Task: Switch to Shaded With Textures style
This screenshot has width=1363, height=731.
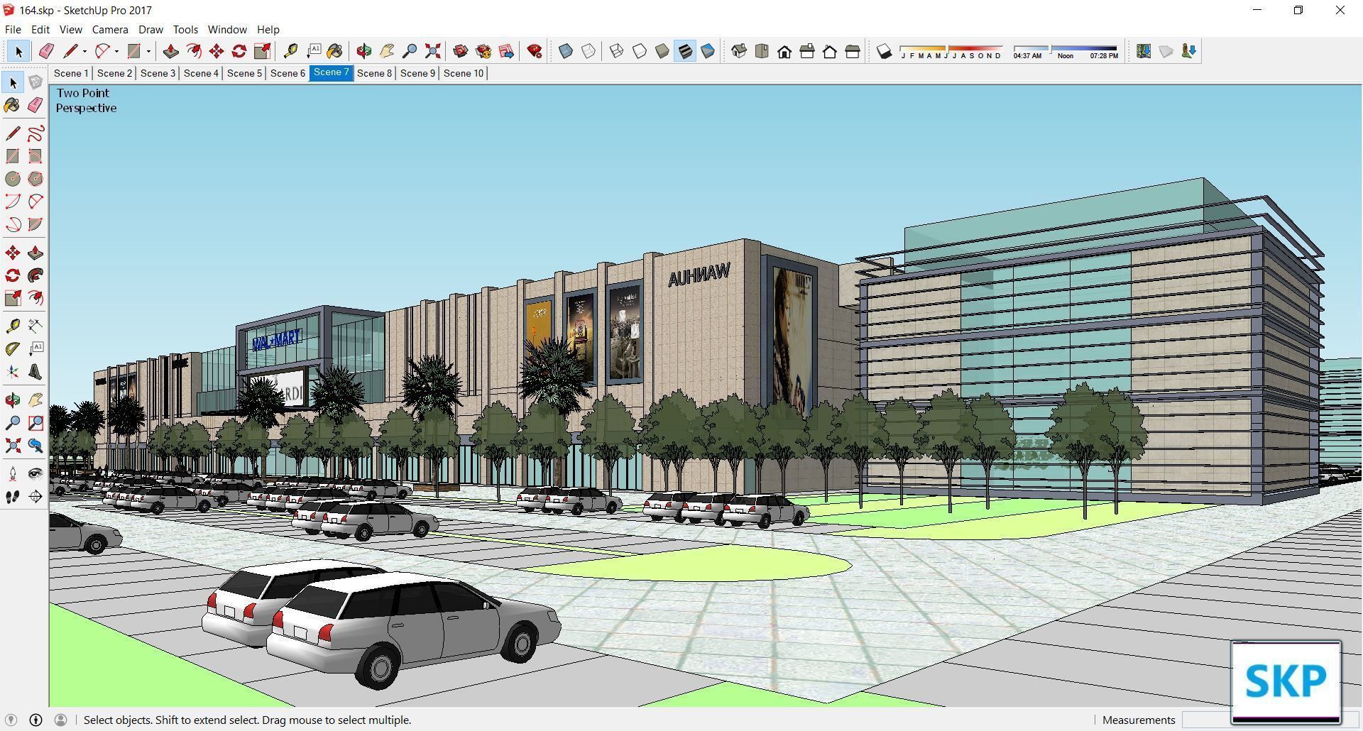Action: point(685,51)
